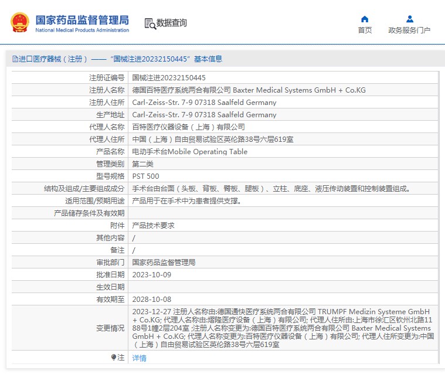The width and height of the screenshot is (445, 374).
Task: Click the expiry date 2028-10-08
Action: pos(152,299)
